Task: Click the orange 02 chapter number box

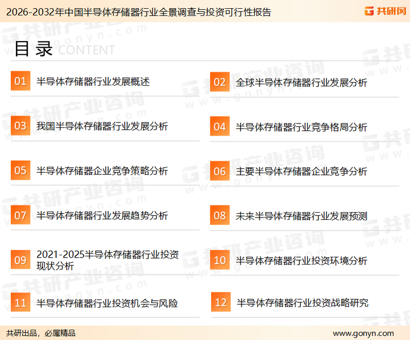Action: coord(220,82)
